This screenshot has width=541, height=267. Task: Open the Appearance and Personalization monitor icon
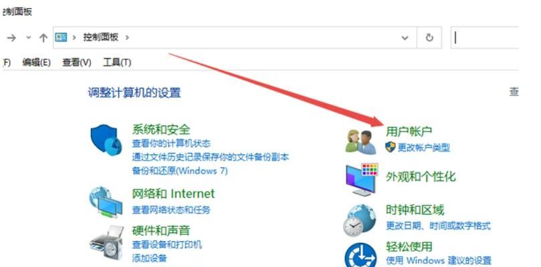pyautogui.click(x=362, y=180)
